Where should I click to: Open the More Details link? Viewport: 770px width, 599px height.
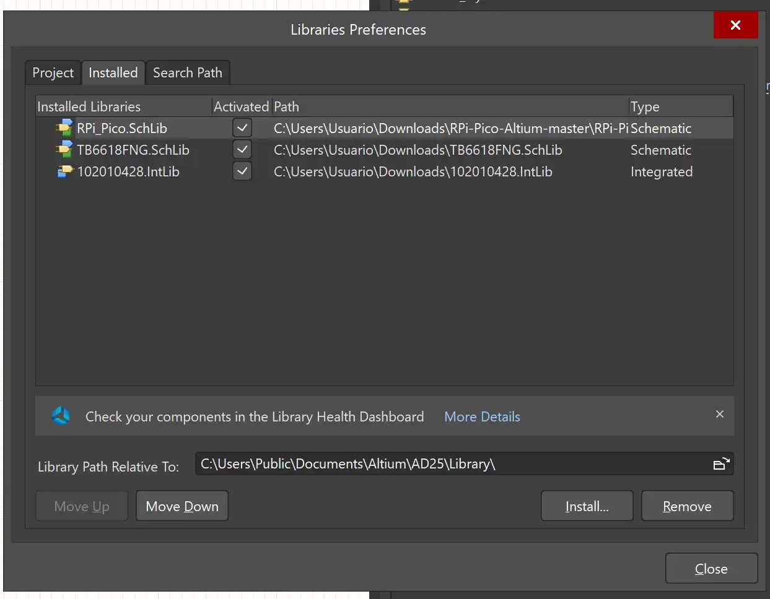482,416
